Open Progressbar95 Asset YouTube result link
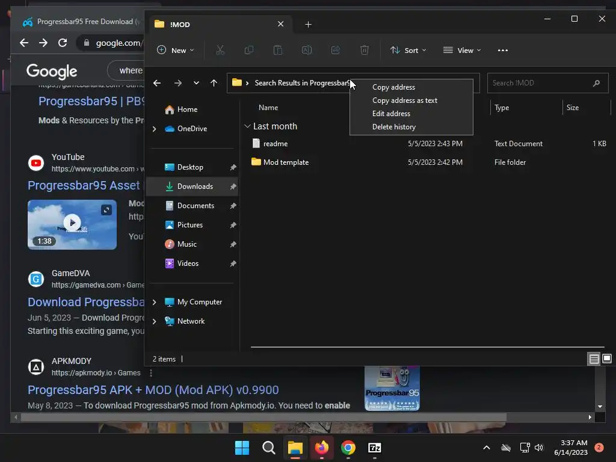Viewport: 616px width, 462px height. pos(84,185)
